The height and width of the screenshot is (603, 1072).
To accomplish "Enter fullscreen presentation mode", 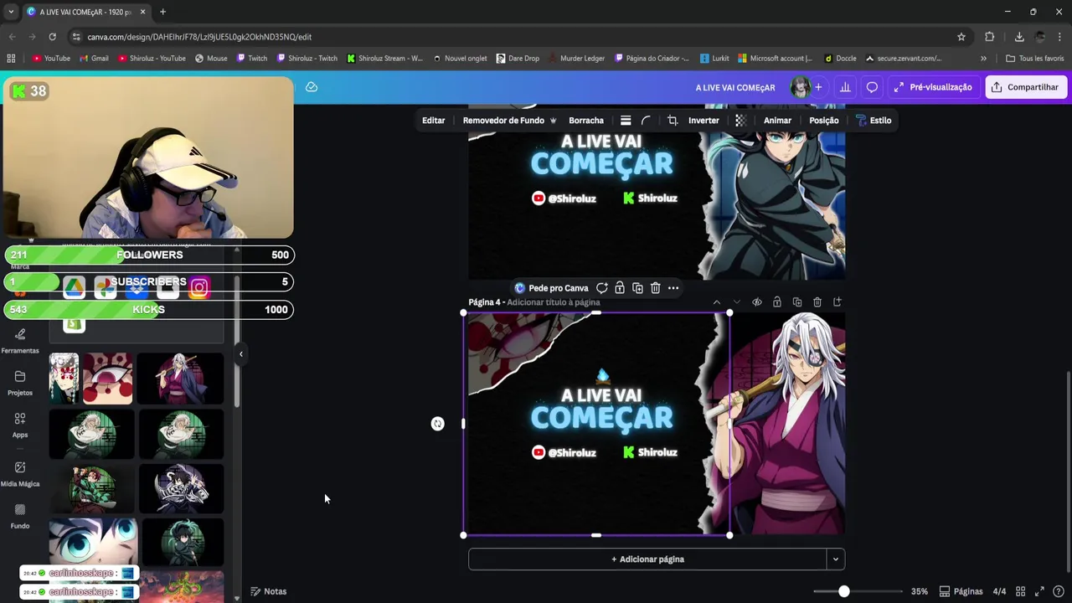I will [x=1039, y=591].
